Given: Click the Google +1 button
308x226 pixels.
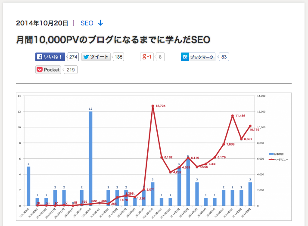Looking at the screenshot, I should 147,57.
